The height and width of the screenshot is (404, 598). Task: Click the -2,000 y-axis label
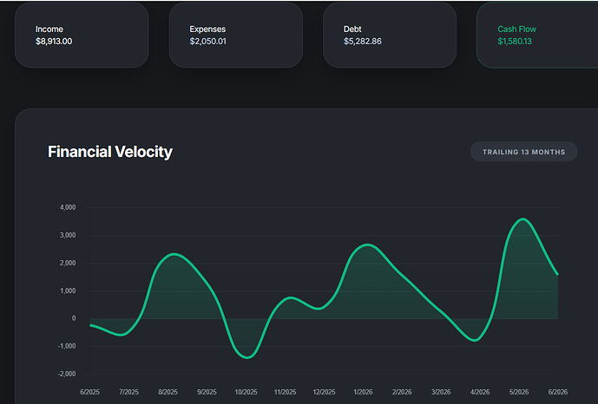click(67, 374)
